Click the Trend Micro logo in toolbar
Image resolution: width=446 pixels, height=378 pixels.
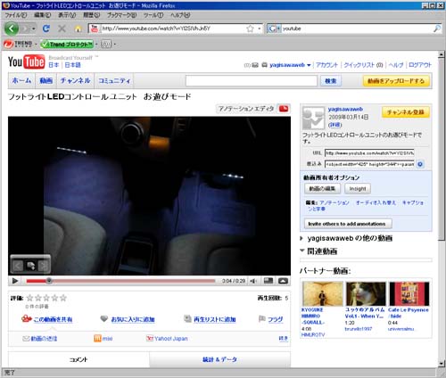coord(18,45)
